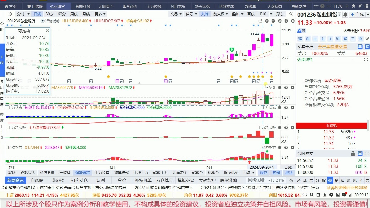The width and height of the screenshot is (370, 208).
Task: Click the 形态 pattern button
Action: coord(280,14)
